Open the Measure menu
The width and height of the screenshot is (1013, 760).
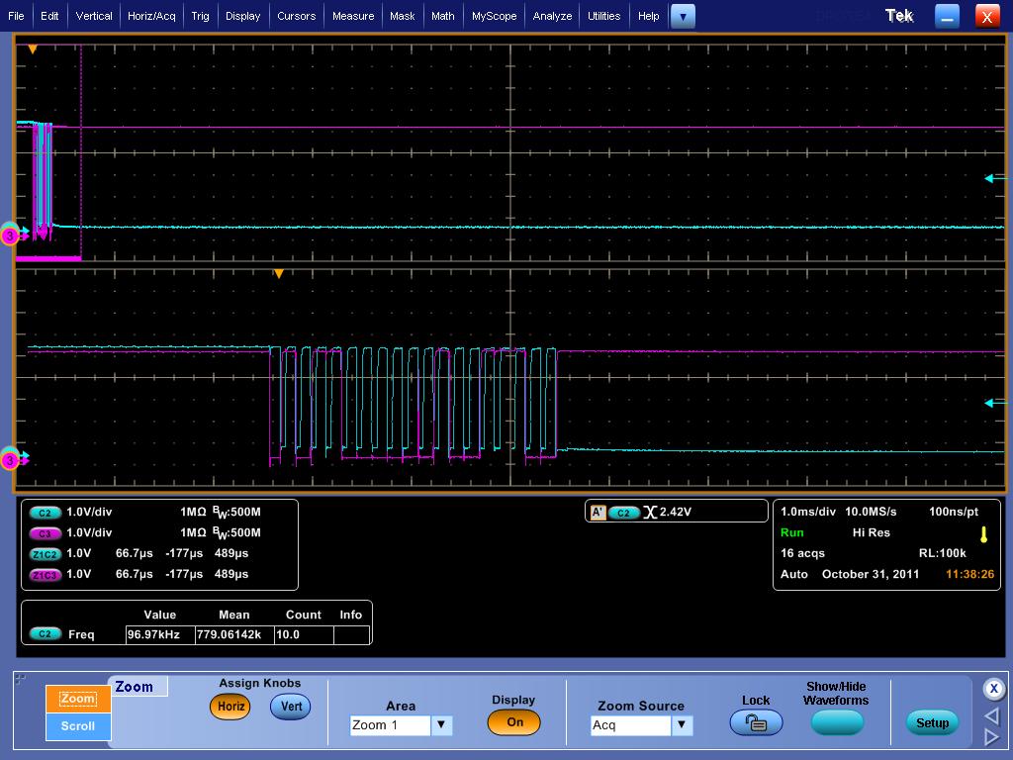(x=353, y=16)
